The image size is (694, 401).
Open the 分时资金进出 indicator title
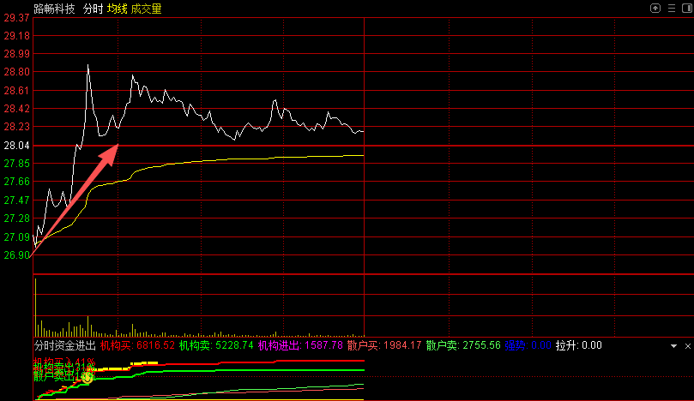click(64, 346)
